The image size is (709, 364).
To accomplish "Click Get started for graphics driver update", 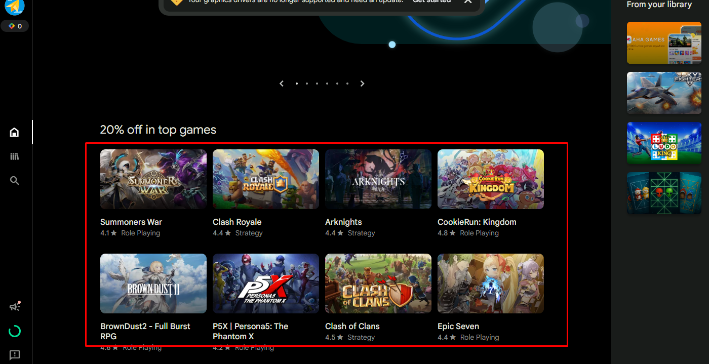I will pyautogui.click(x=431, y=2).
